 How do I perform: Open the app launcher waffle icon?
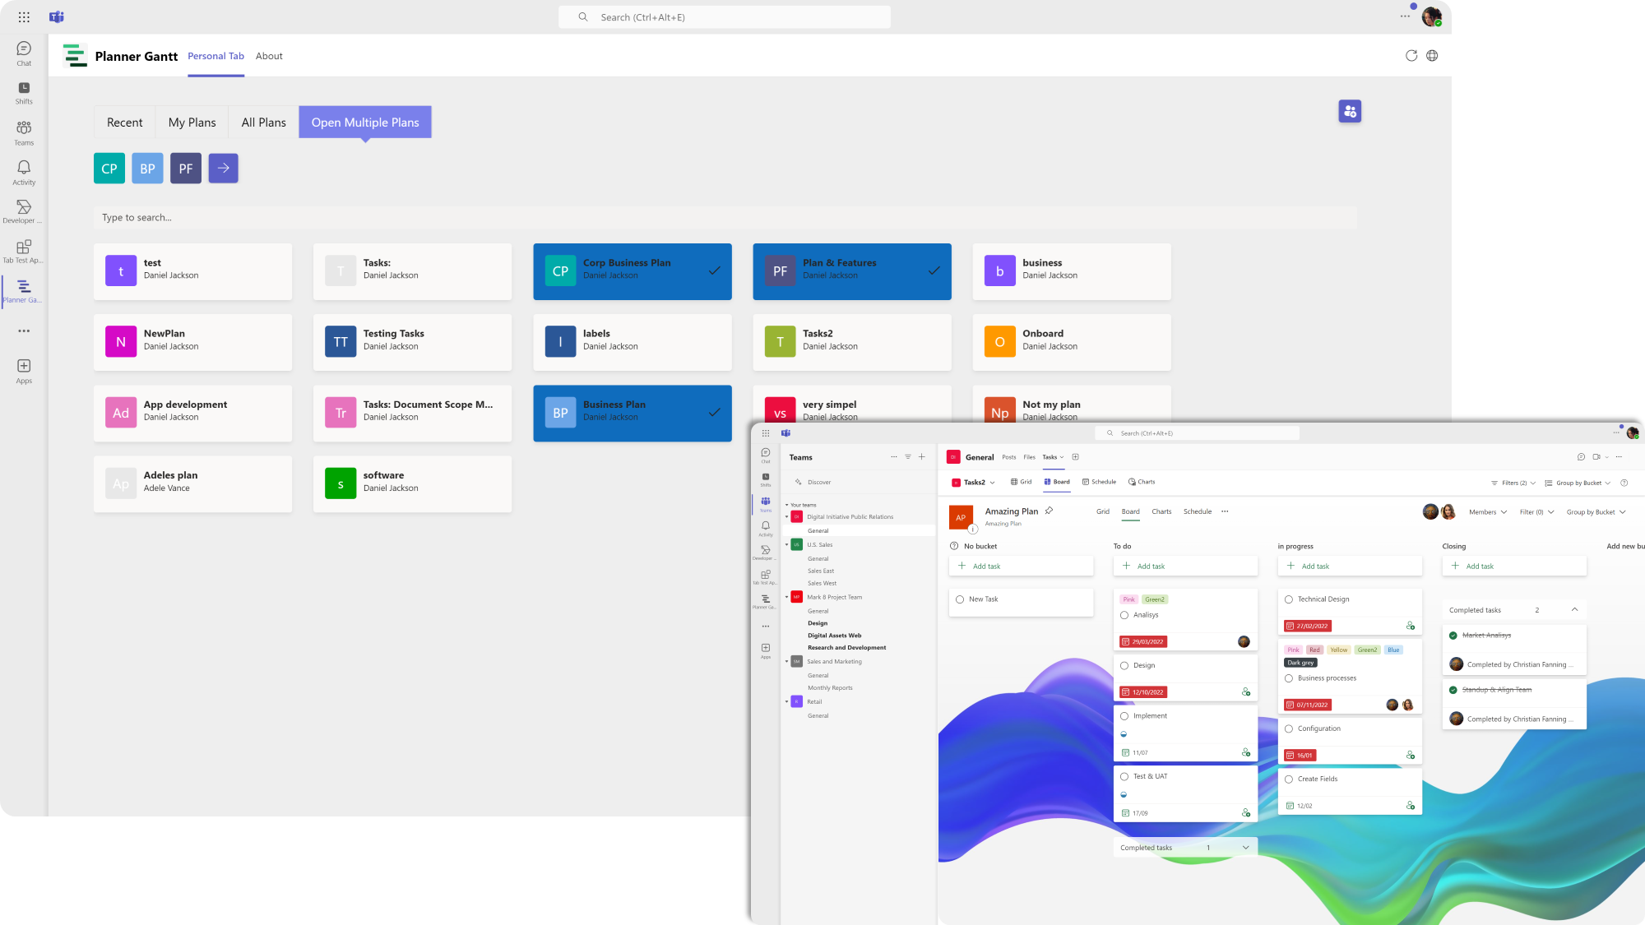24,17
